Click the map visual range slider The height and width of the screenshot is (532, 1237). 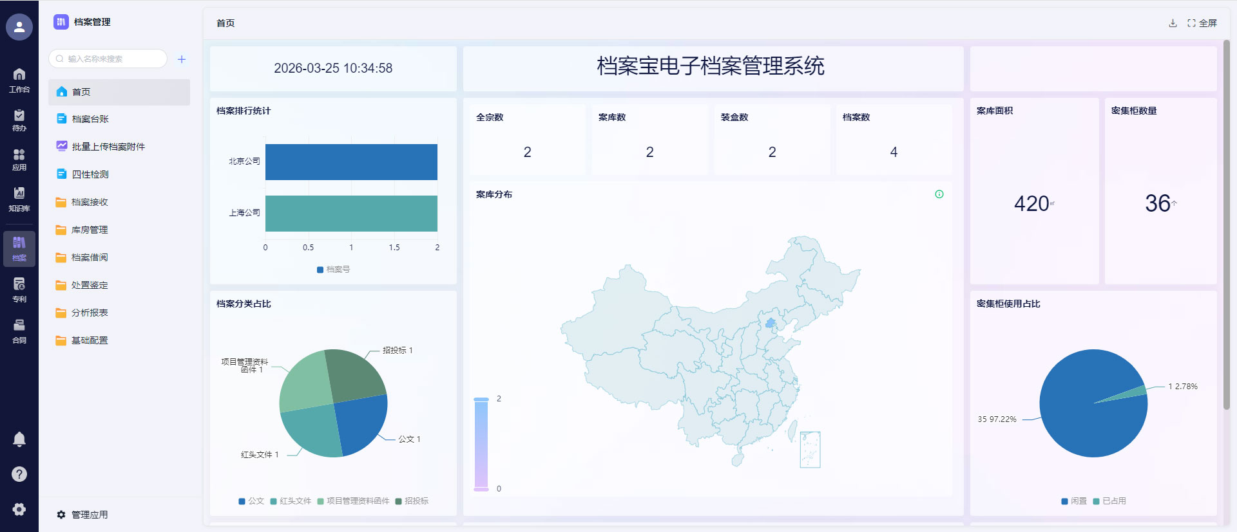point(481,444)
